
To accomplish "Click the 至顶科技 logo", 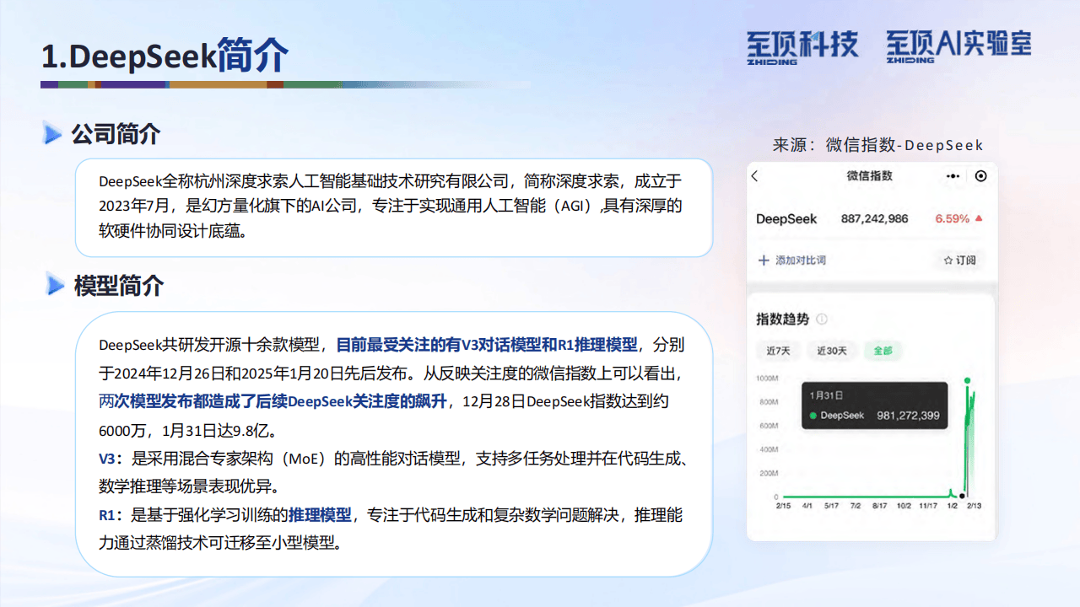I will point(802,46).
